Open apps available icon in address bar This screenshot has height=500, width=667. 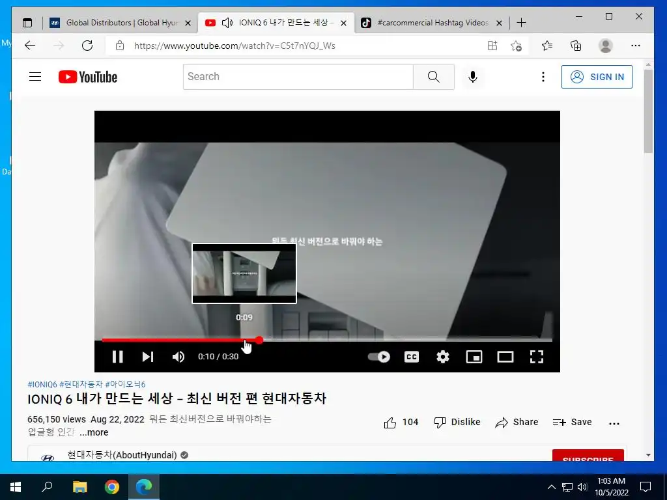coord(492,46)
